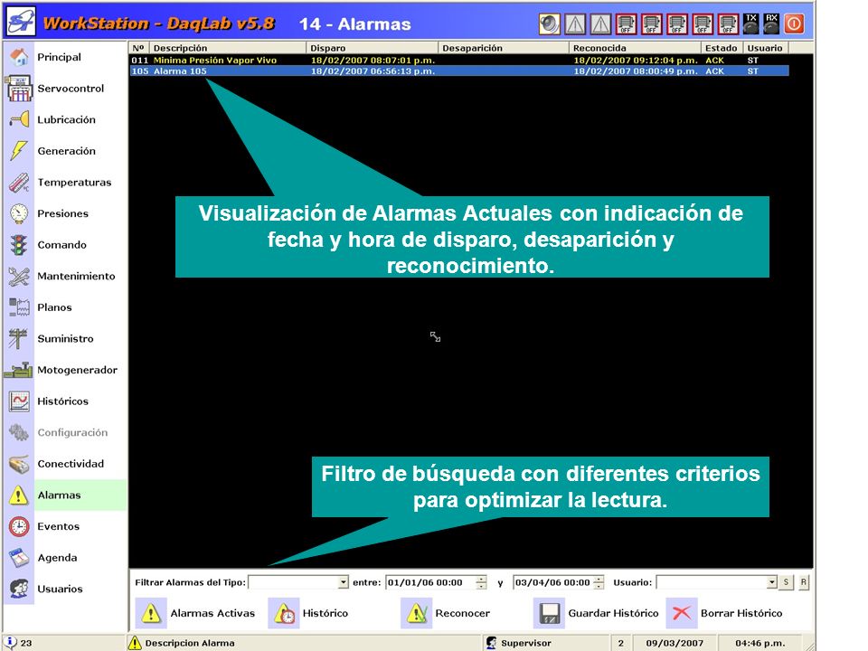Click the Usuario column header

[x=765, y=48]
